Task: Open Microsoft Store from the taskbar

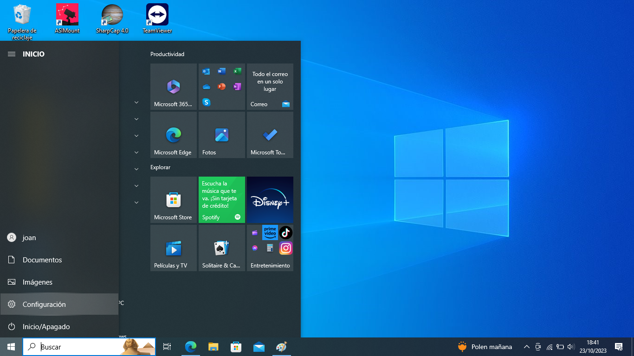Action: pos(236,347)
